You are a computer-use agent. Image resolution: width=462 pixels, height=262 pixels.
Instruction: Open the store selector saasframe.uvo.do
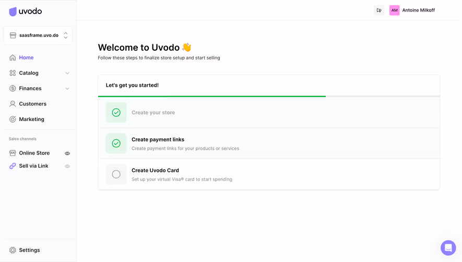tap(38, 35)
